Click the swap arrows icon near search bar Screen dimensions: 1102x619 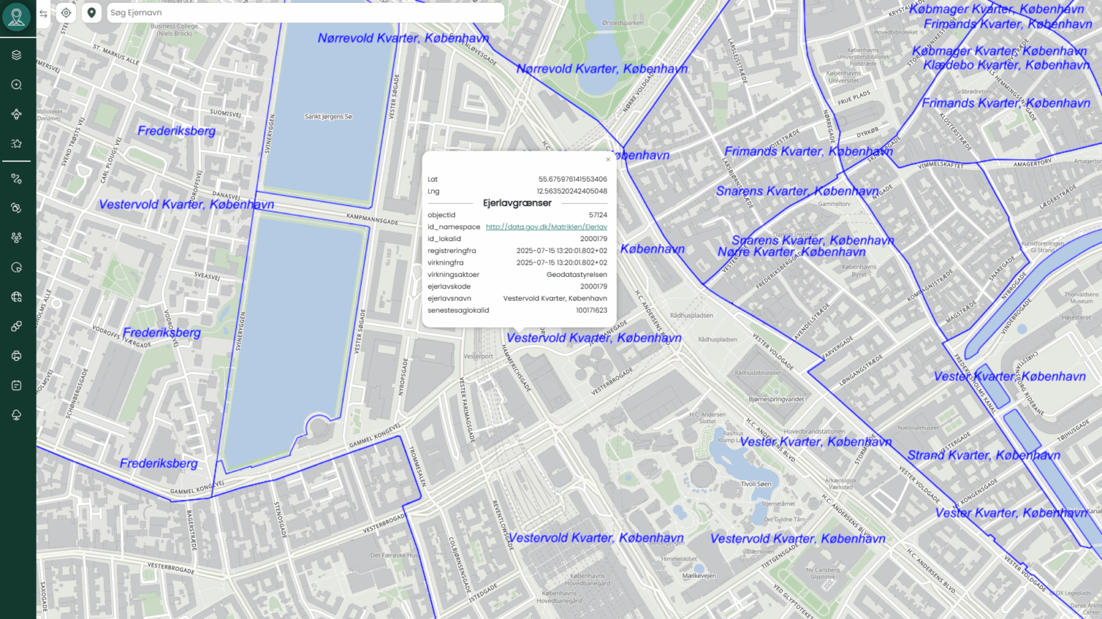(x=42, y=12)
